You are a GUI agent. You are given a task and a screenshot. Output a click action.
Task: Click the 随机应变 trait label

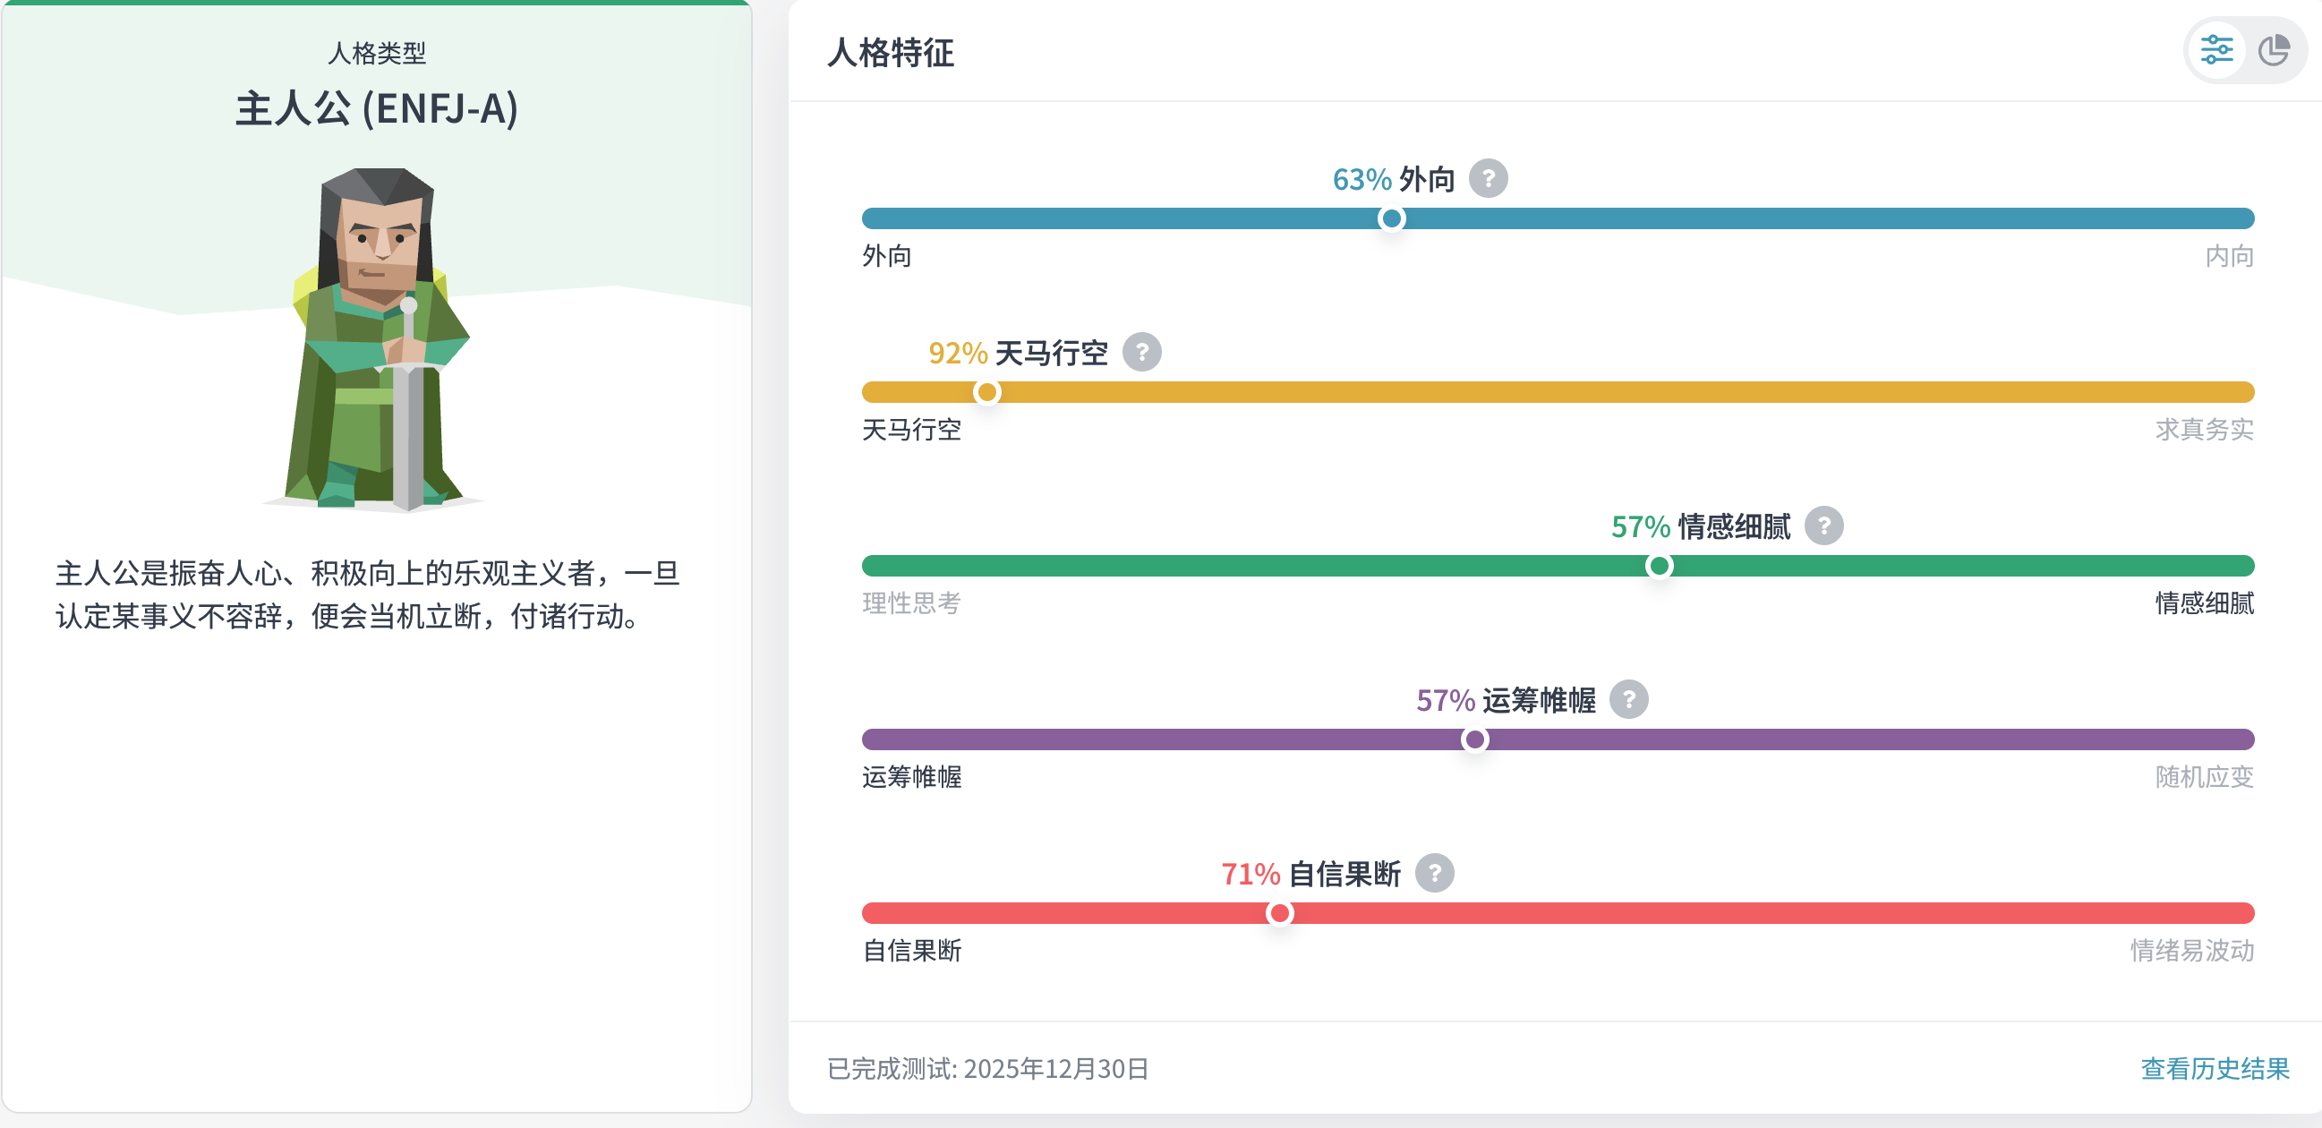coord(2204,777)
